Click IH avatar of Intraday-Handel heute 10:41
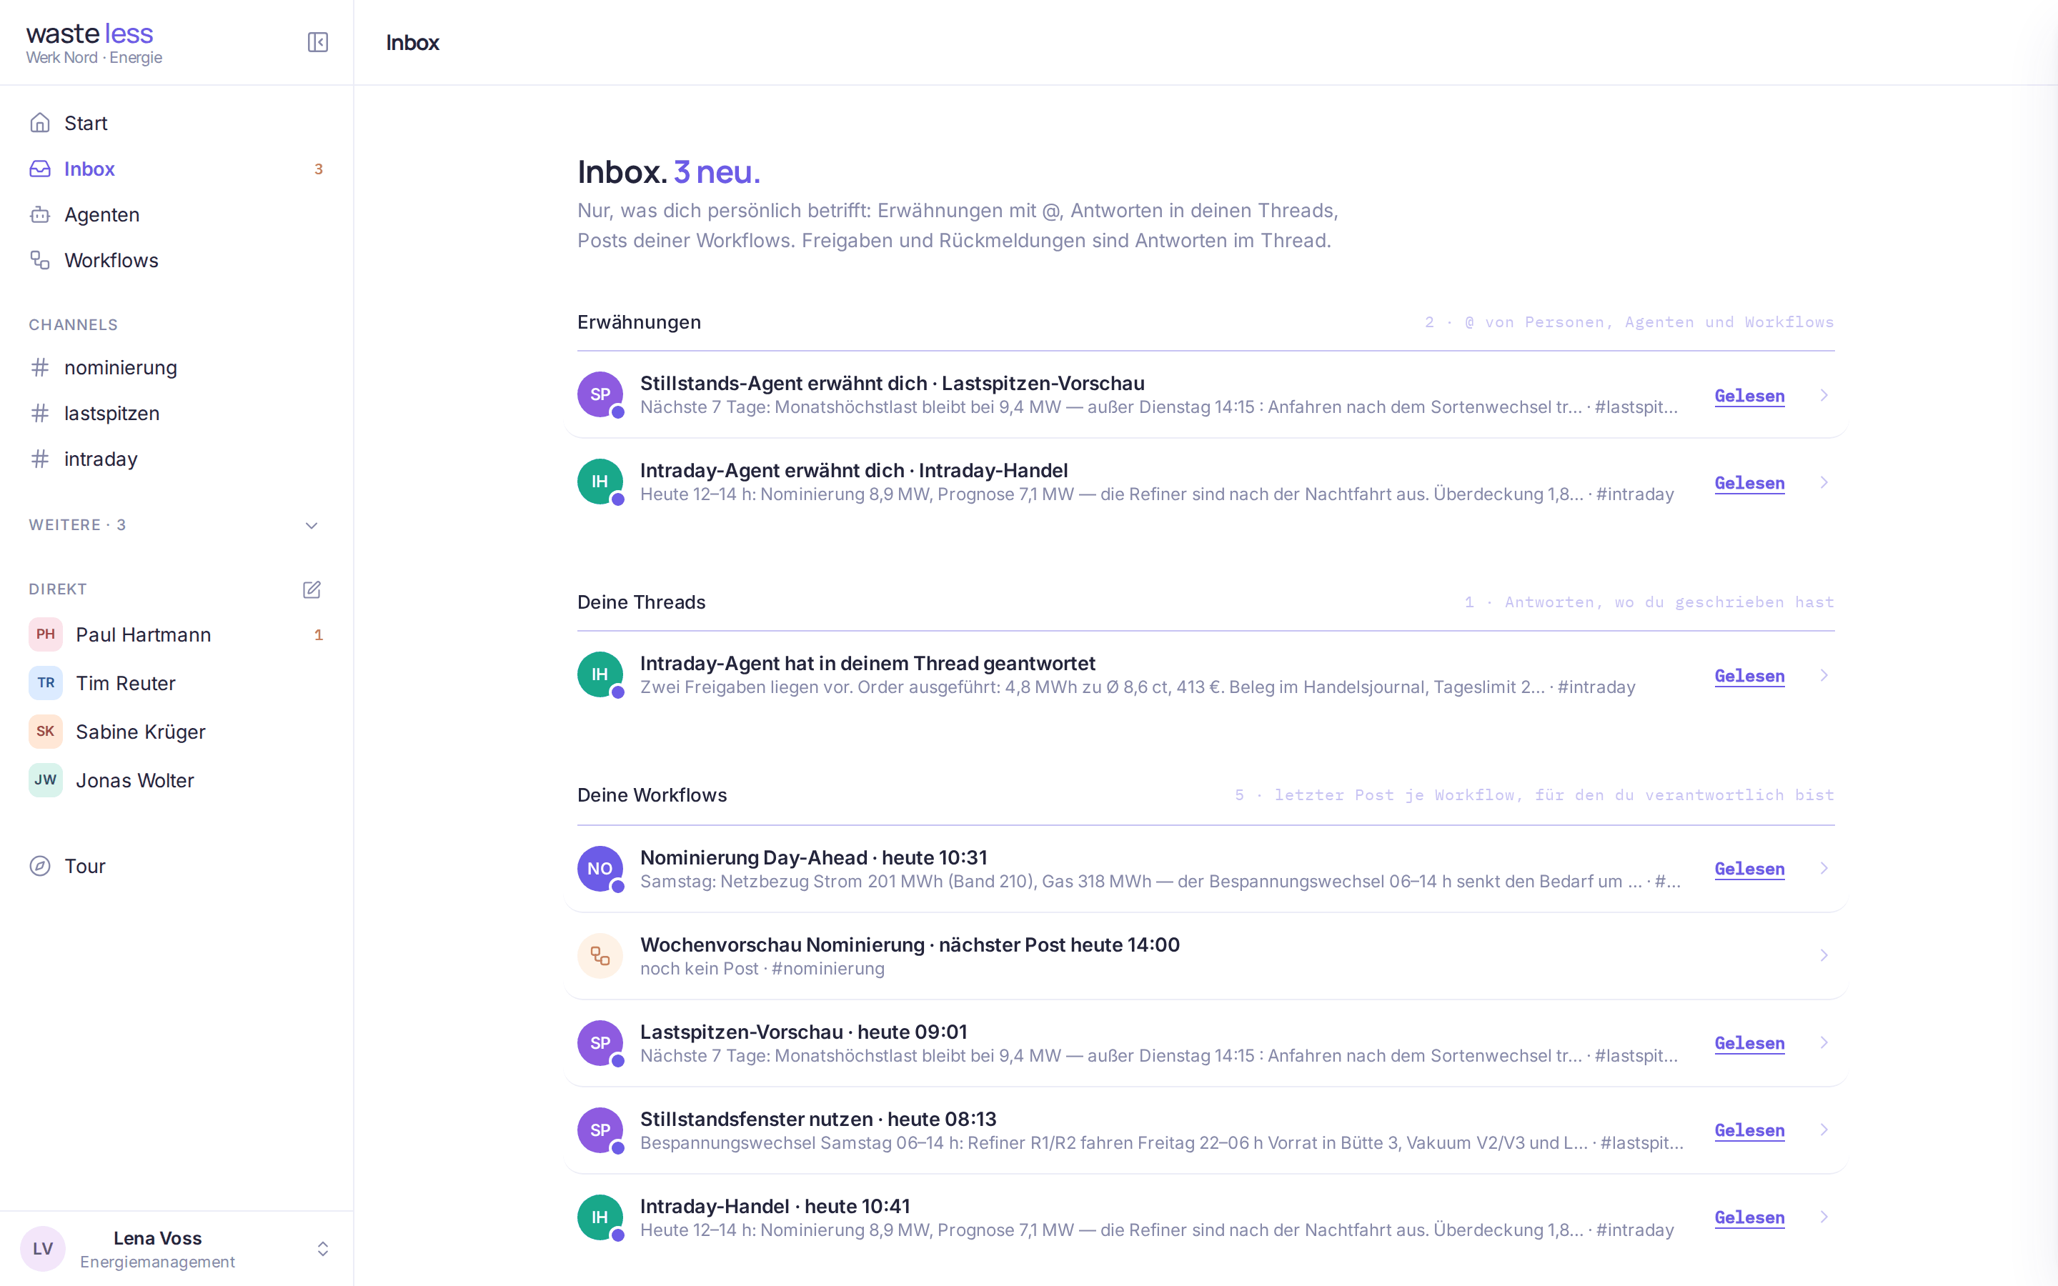The width and height of the screenshot is (2058, 1286). pos(600,1217)
